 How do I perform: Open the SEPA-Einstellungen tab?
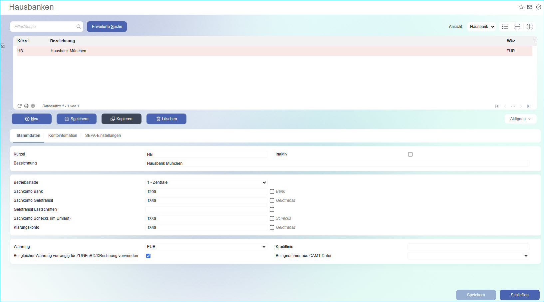[103, 136]
